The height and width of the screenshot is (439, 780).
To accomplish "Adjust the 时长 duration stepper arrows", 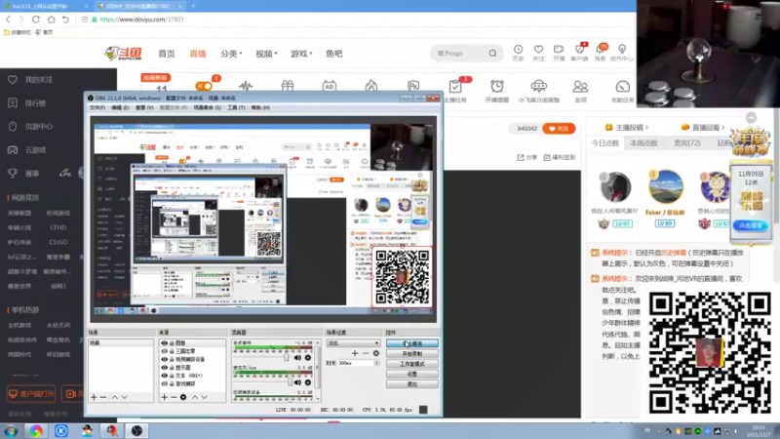I will 377,363.
